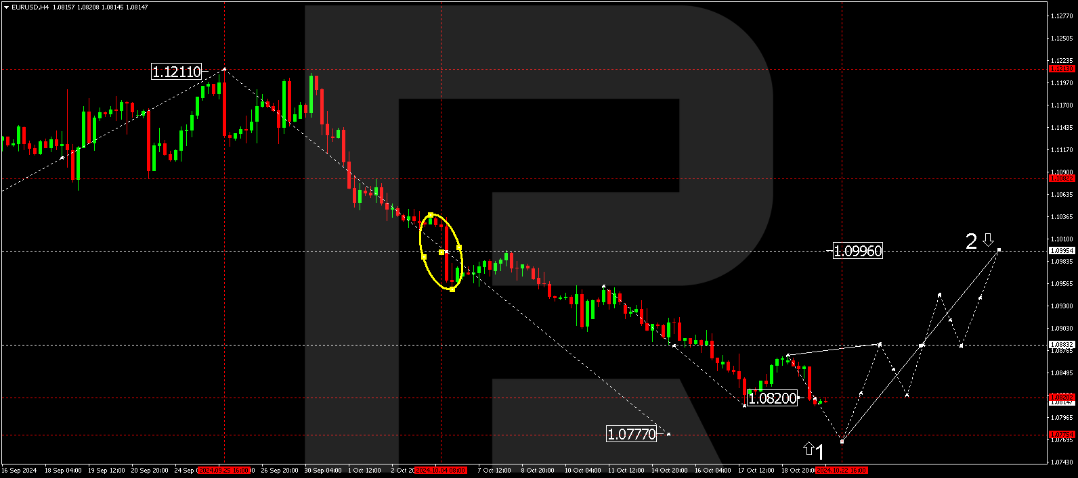Click the 11 Oct 12:00 time axis label
This screenshot has height=478, width=1078.
tap(626, 470)
